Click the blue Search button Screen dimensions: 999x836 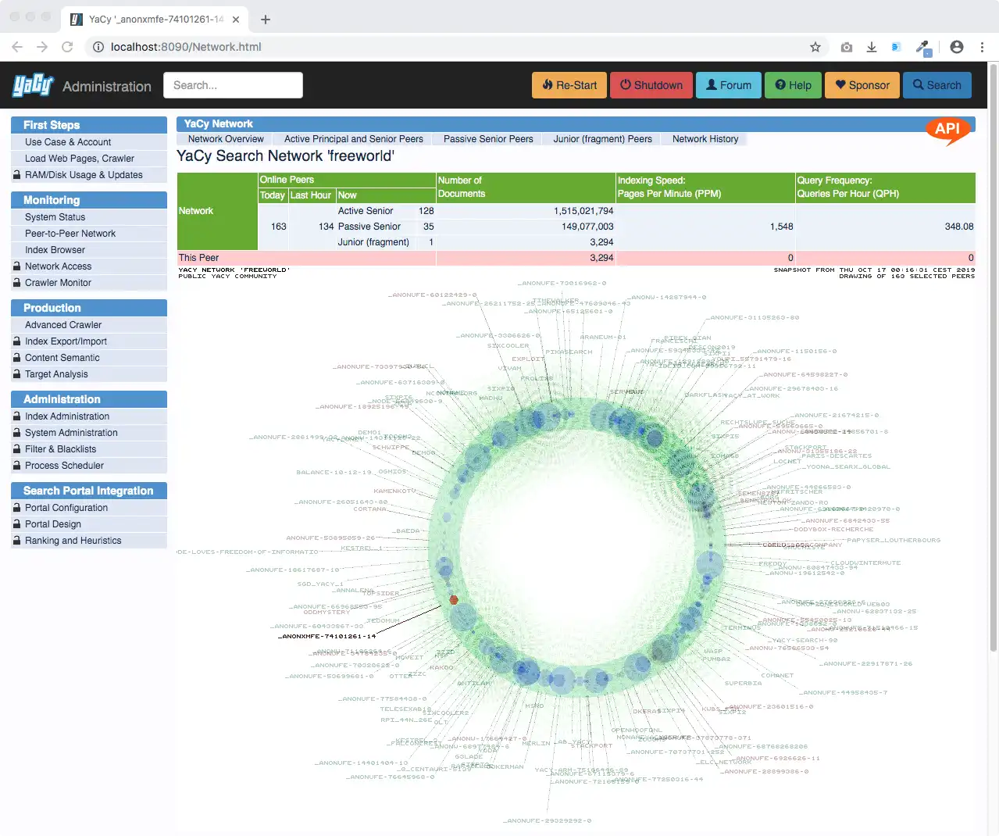(937, 85)
